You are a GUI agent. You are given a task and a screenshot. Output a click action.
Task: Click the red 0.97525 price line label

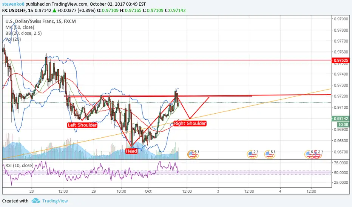point(341,60)
